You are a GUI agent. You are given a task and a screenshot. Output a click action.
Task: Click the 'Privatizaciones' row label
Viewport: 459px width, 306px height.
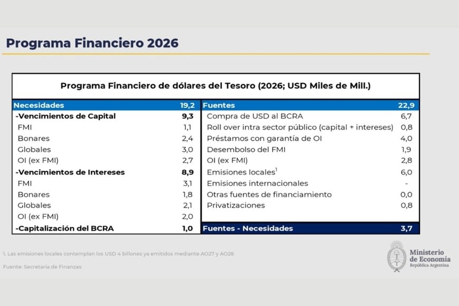click(x=236, y=206)
